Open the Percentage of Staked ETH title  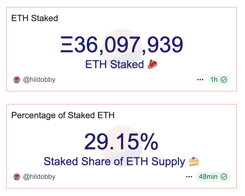tap(63, 115)
